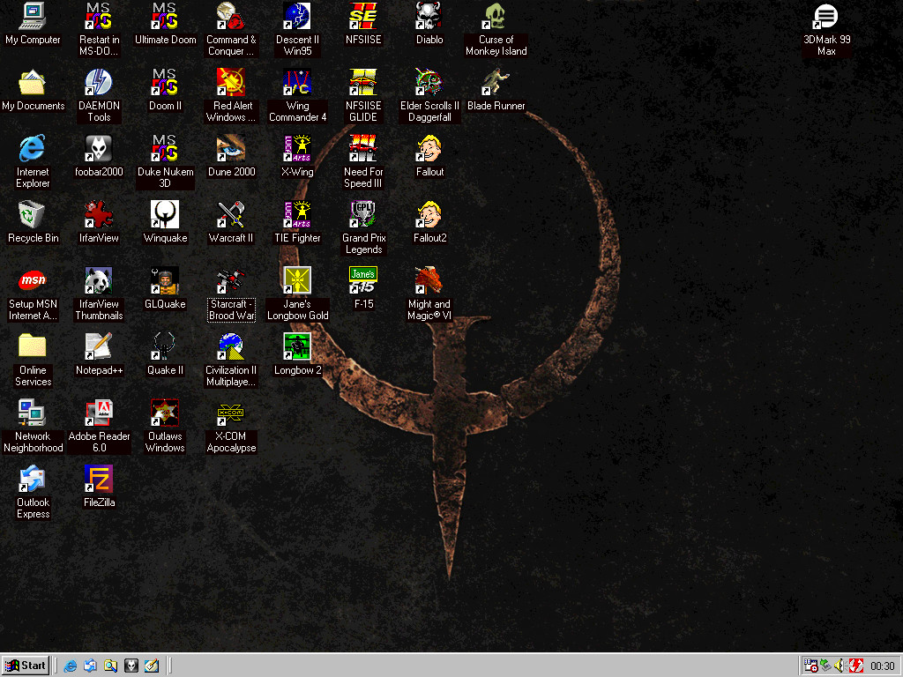The width and height of the screenshot is (903, 677).
Task: Select the Starcraft - Brood War icon
Action: (231, 281)
